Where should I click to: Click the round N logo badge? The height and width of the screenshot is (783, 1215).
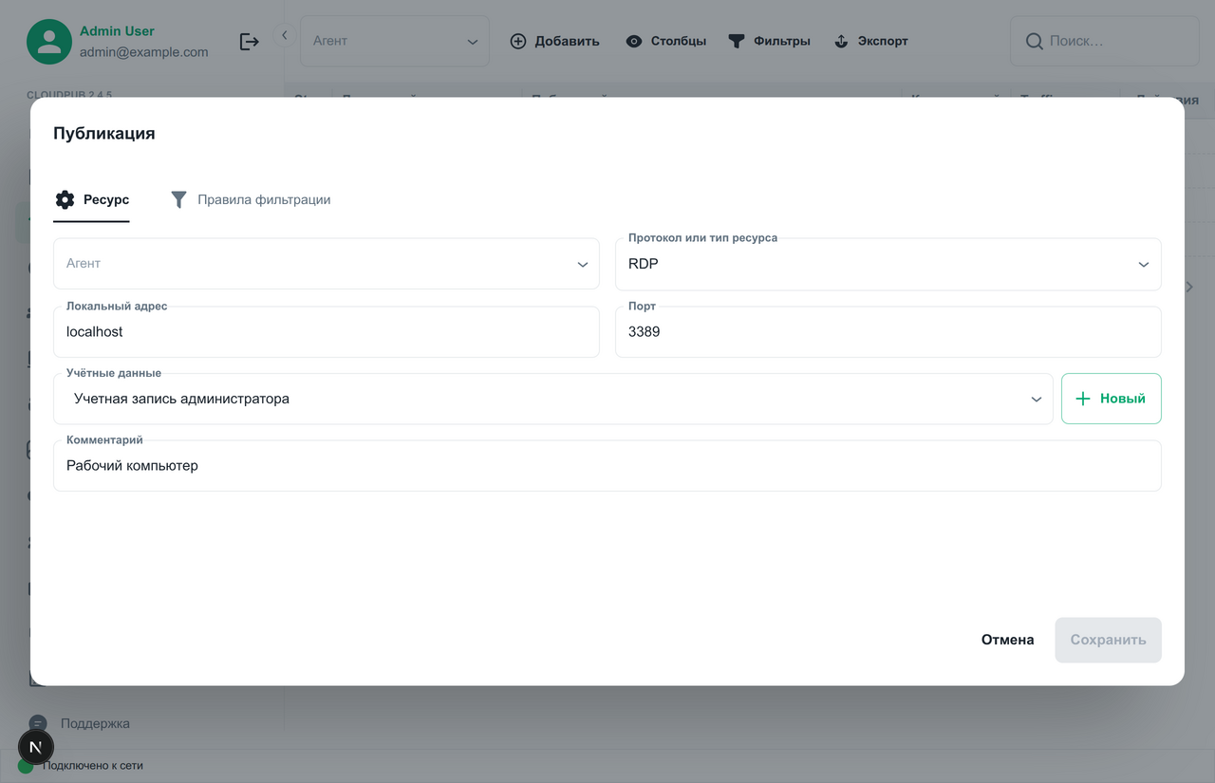pyautogui.click(x=36, y=747)
